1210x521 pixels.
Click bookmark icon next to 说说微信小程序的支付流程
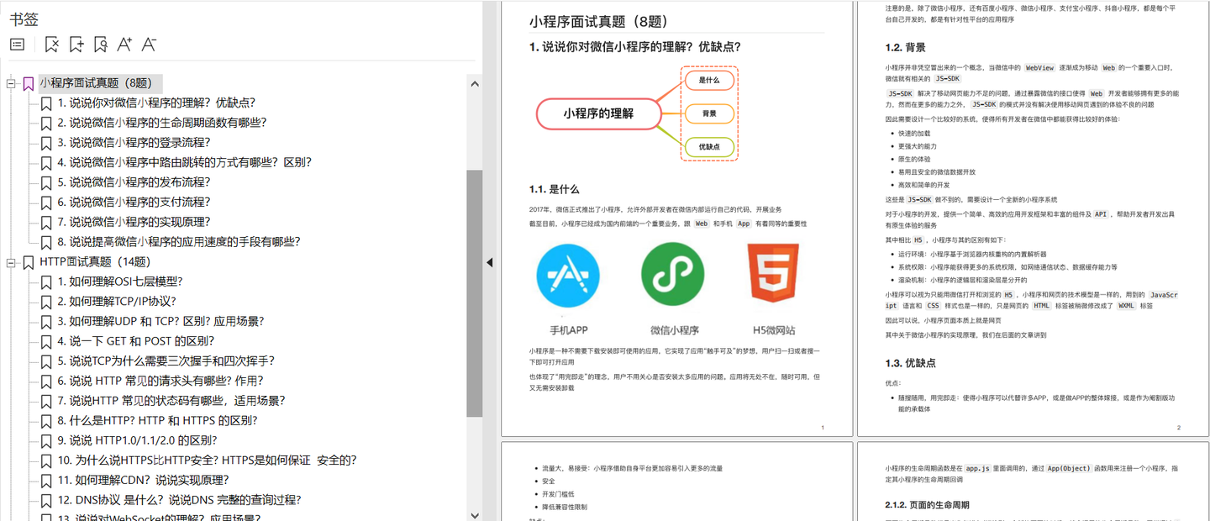tap(46, 203)
